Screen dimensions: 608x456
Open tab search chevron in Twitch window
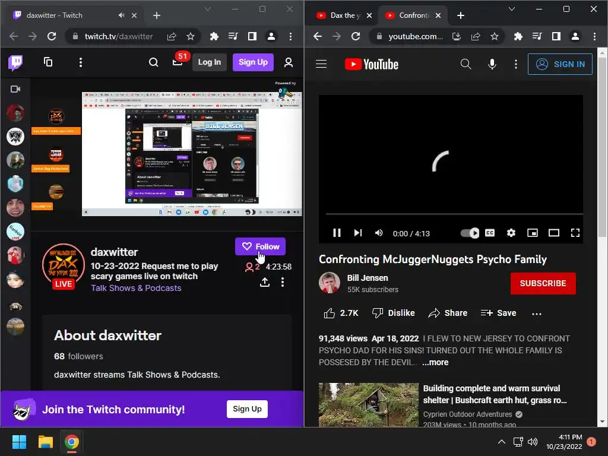(x=208, y=9)
